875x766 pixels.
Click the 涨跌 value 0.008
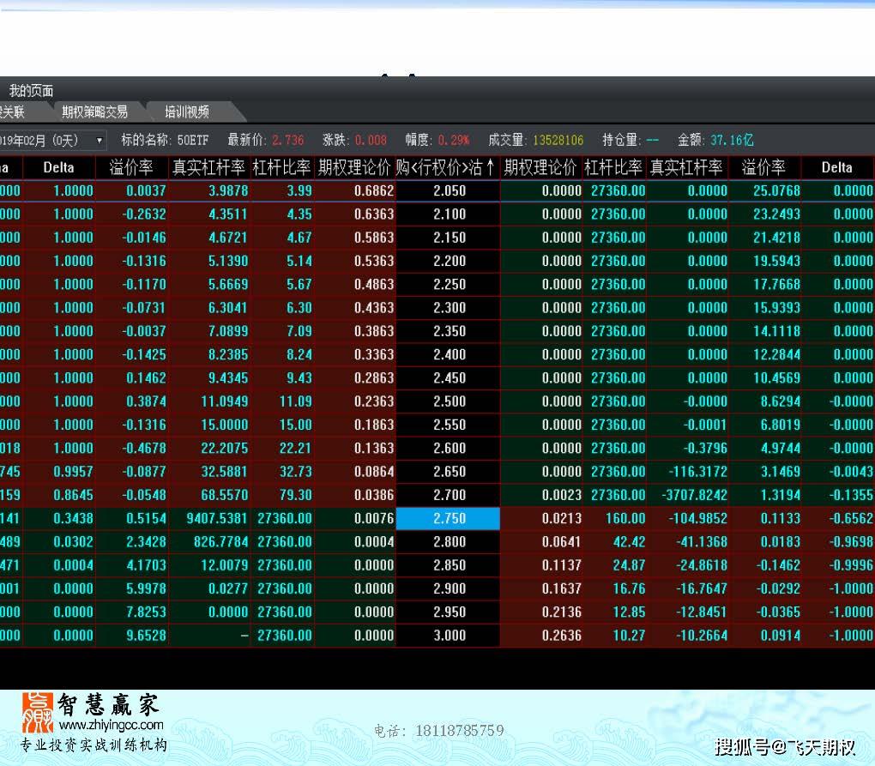[371, 140]
